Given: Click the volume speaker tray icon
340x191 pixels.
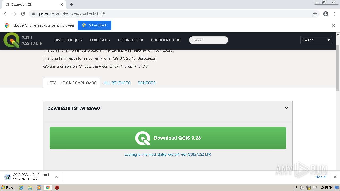Looking at the screenshot, I should [x=302, y=188].
